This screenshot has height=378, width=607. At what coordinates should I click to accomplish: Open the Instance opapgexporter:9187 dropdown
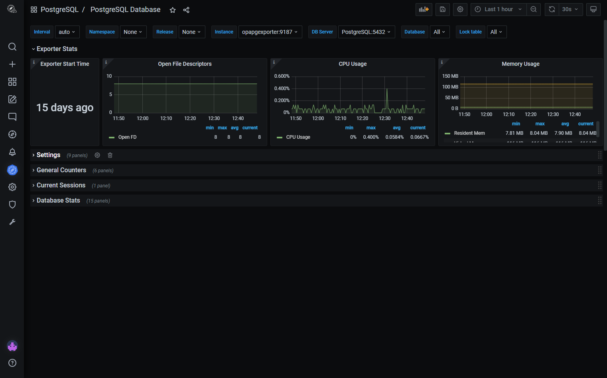coord(270,32)
